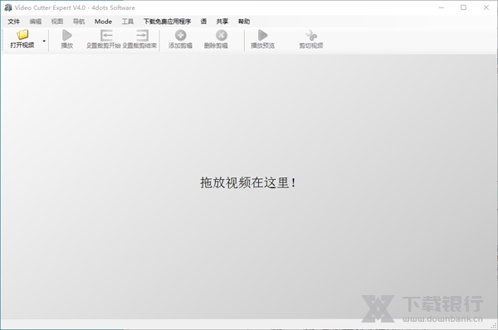Image resolution: width=498 pixels, height=330 pixels.
Task: Open video with the folder icon
Action: point(22,35)
